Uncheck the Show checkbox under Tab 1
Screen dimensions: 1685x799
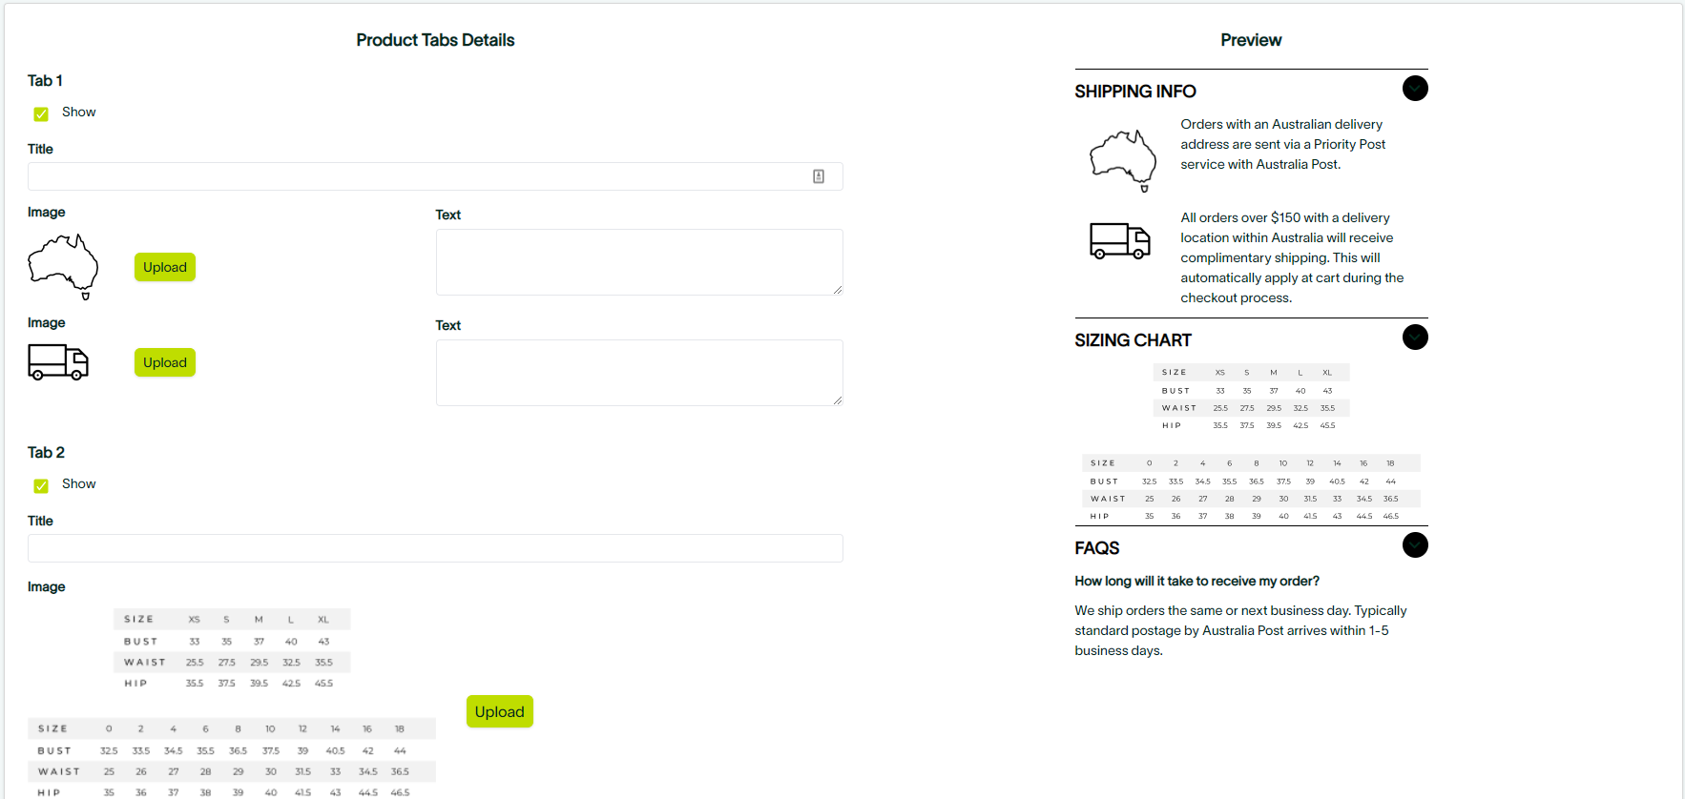click(41, 113)
